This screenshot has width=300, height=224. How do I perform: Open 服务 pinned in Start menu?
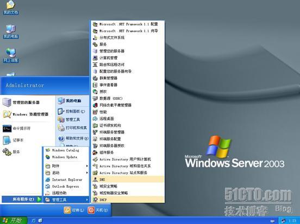(x=22, y=152)
